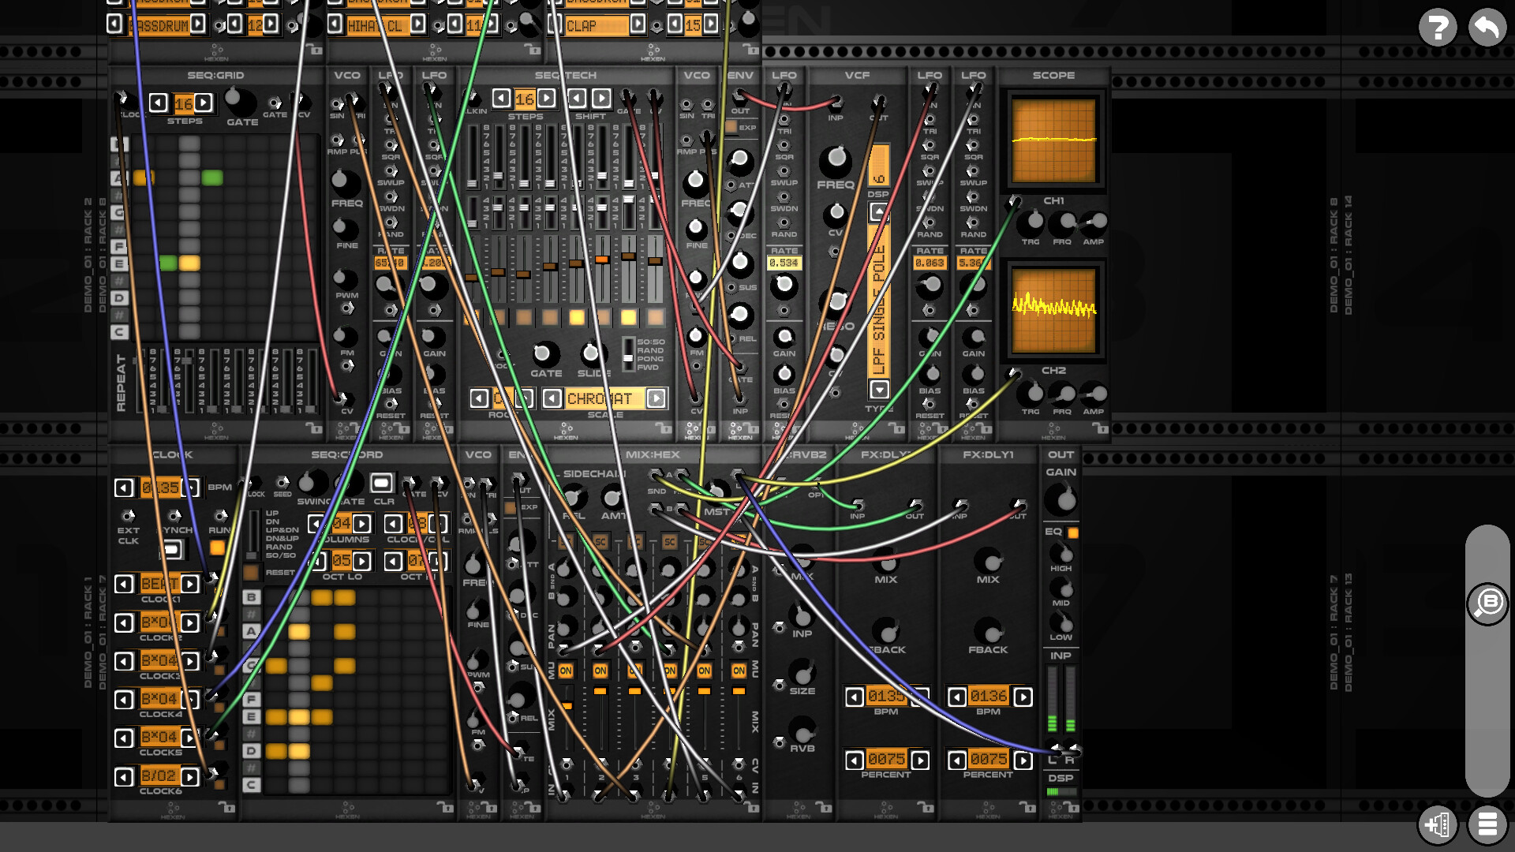Click the lock icon on SEQ:GRID module
Image resolution: width=1515 pixels, height=852 pixels.
click(314, 428)
